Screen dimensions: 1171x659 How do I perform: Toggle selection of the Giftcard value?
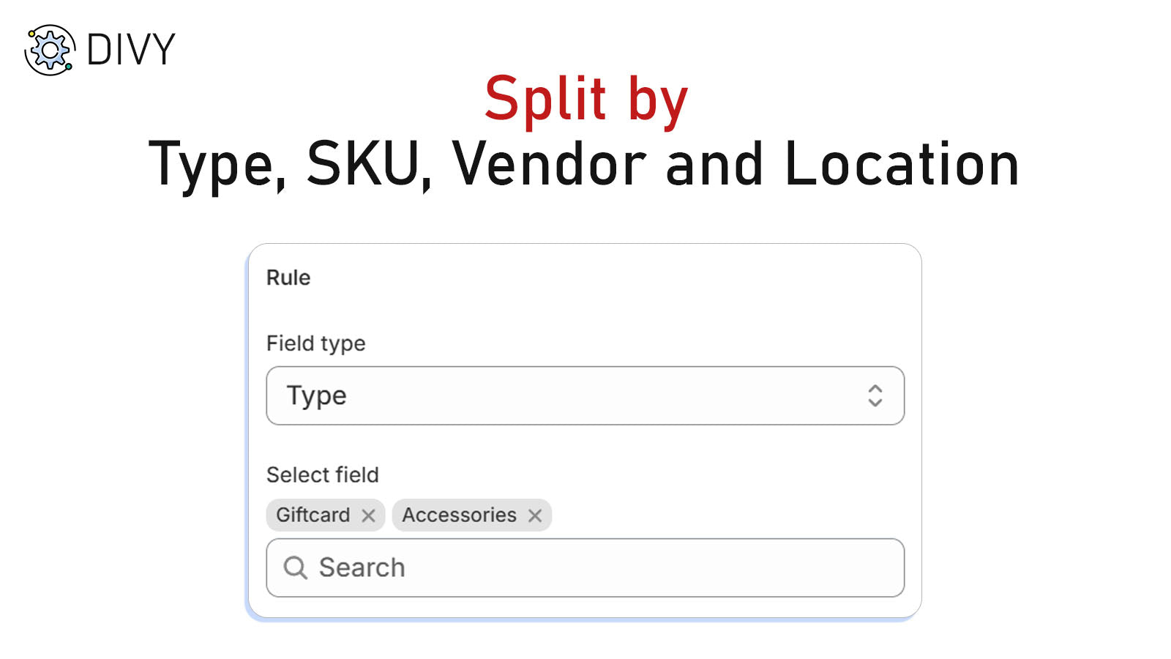(x=315, y=515)
